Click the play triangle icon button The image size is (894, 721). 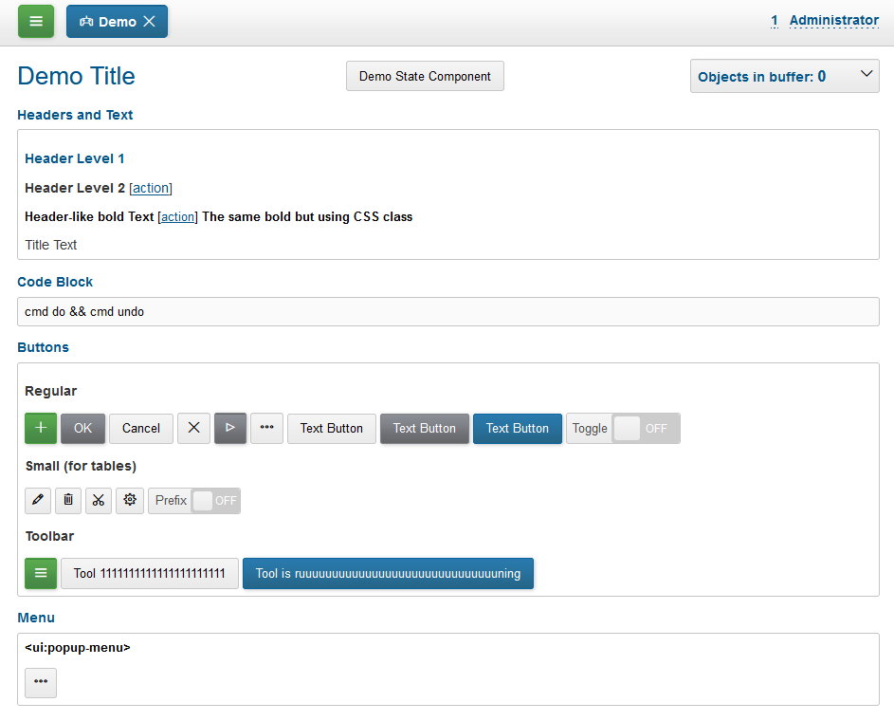[230, 428]
